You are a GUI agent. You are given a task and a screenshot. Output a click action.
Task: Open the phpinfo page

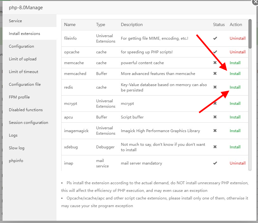coord(16,160)
